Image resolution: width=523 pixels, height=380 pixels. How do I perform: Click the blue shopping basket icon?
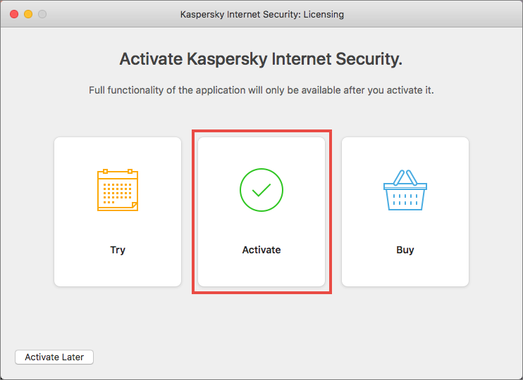click(405, 190)
